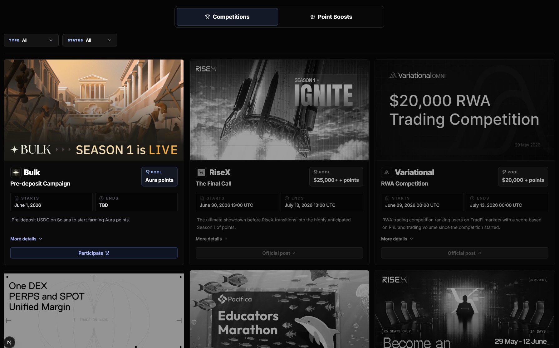Screen dimensions: 559x348
Task: Click trophy icon on Participate button
Action: tap(107, 253)
